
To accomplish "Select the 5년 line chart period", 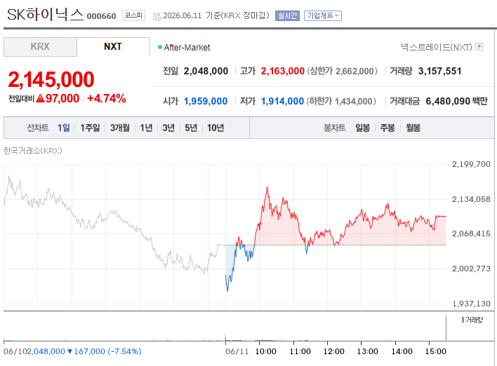I will click(x=191, y=128).
